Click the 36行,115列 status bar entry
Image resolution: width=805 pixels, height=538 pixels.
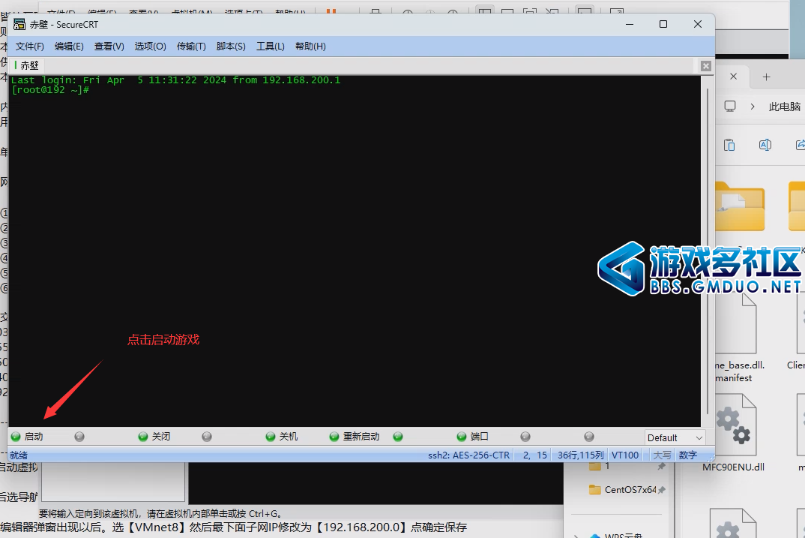click(x=581, y=455)
